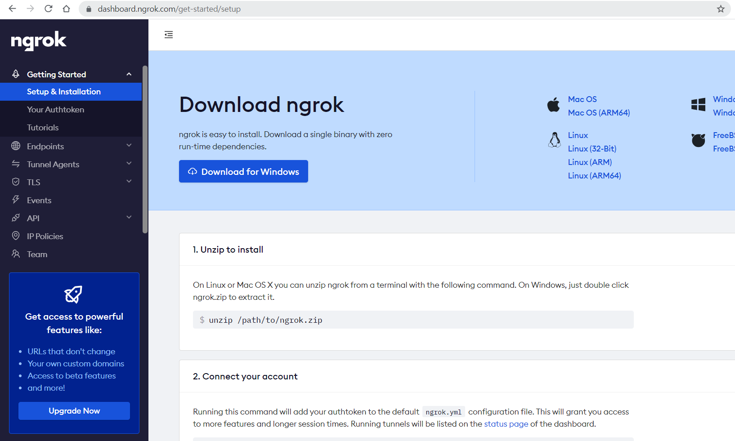Expand the Endpoints menu chevron

click(x=129, y=145)
